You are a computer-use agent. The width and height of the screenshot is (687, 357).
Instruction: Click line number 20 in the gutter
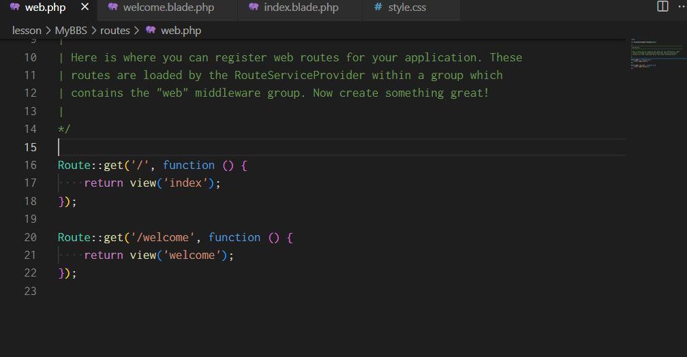tap(30, 238)
